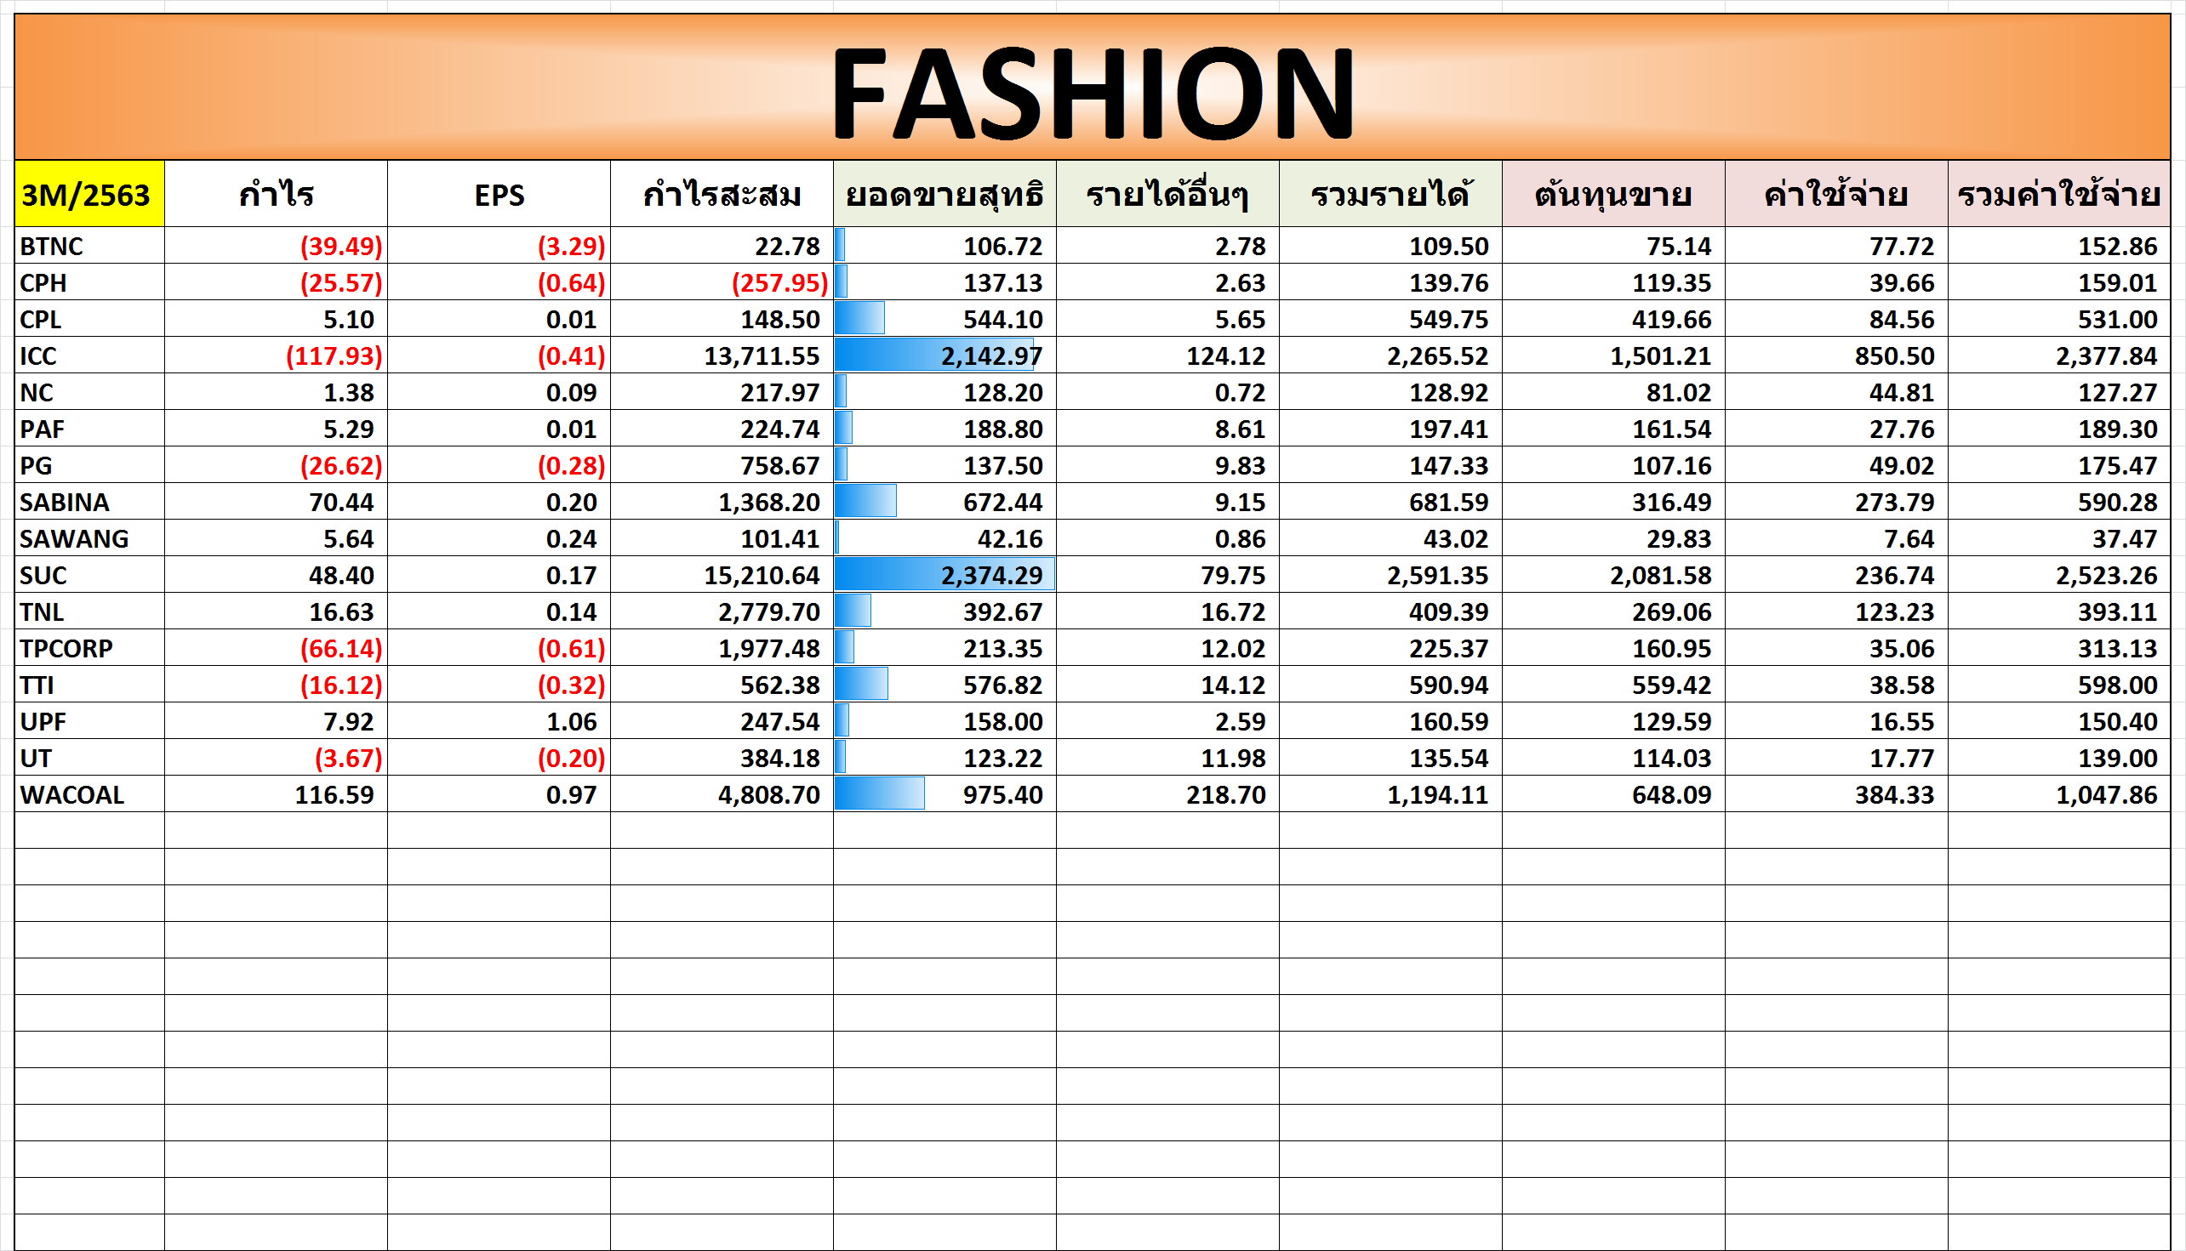Click the WACOAL ticker cell
The width and height of the screenshot is (2186, 1251).
tap(72, 796)
